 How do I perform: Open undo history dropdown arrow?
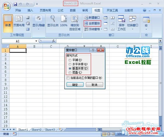point(24,4)
